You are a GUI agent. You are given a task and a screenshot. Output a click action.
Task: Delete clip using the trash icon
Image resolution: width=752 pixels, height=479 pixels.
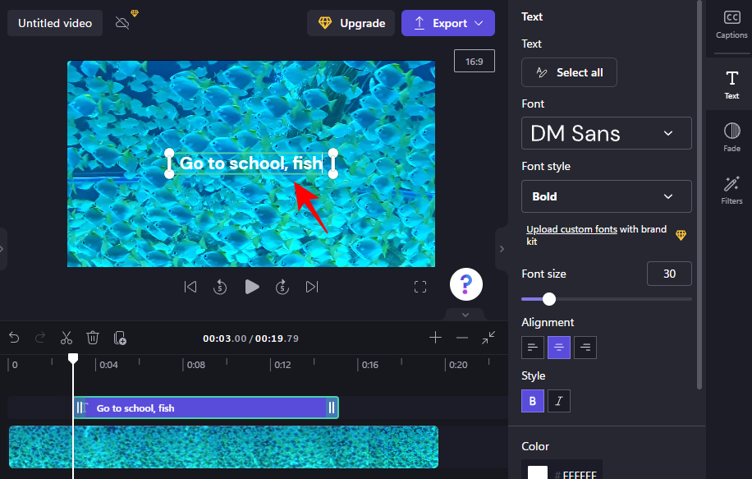(93, 338)
